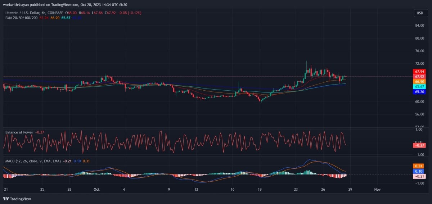Viewport: 432px width, 204px height.
Task: Click the 84.00 level on price scale
Action: pos(419,26)
